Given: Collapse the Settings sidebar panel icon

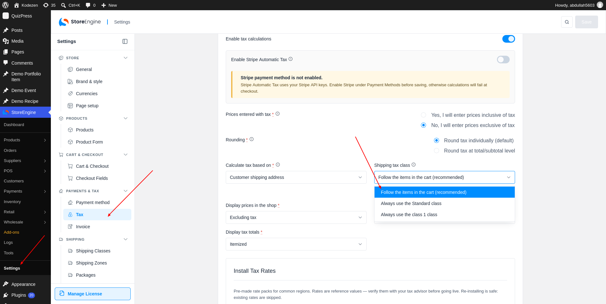Looking at the screenshot, I should tap(125, 41).
